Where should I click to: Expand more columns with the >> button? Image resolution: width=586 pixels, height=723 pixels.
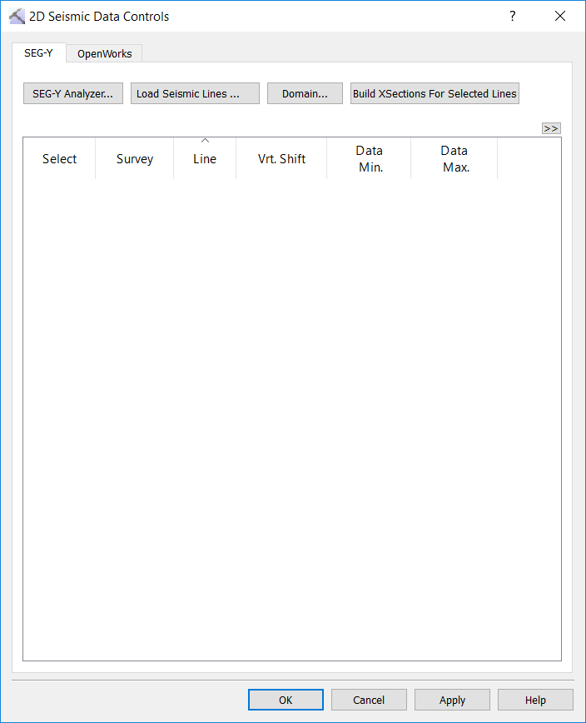pyautogui.click(x=550, y=128)
